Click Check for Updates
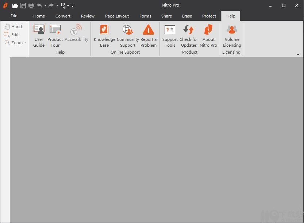 pos(189,36)
